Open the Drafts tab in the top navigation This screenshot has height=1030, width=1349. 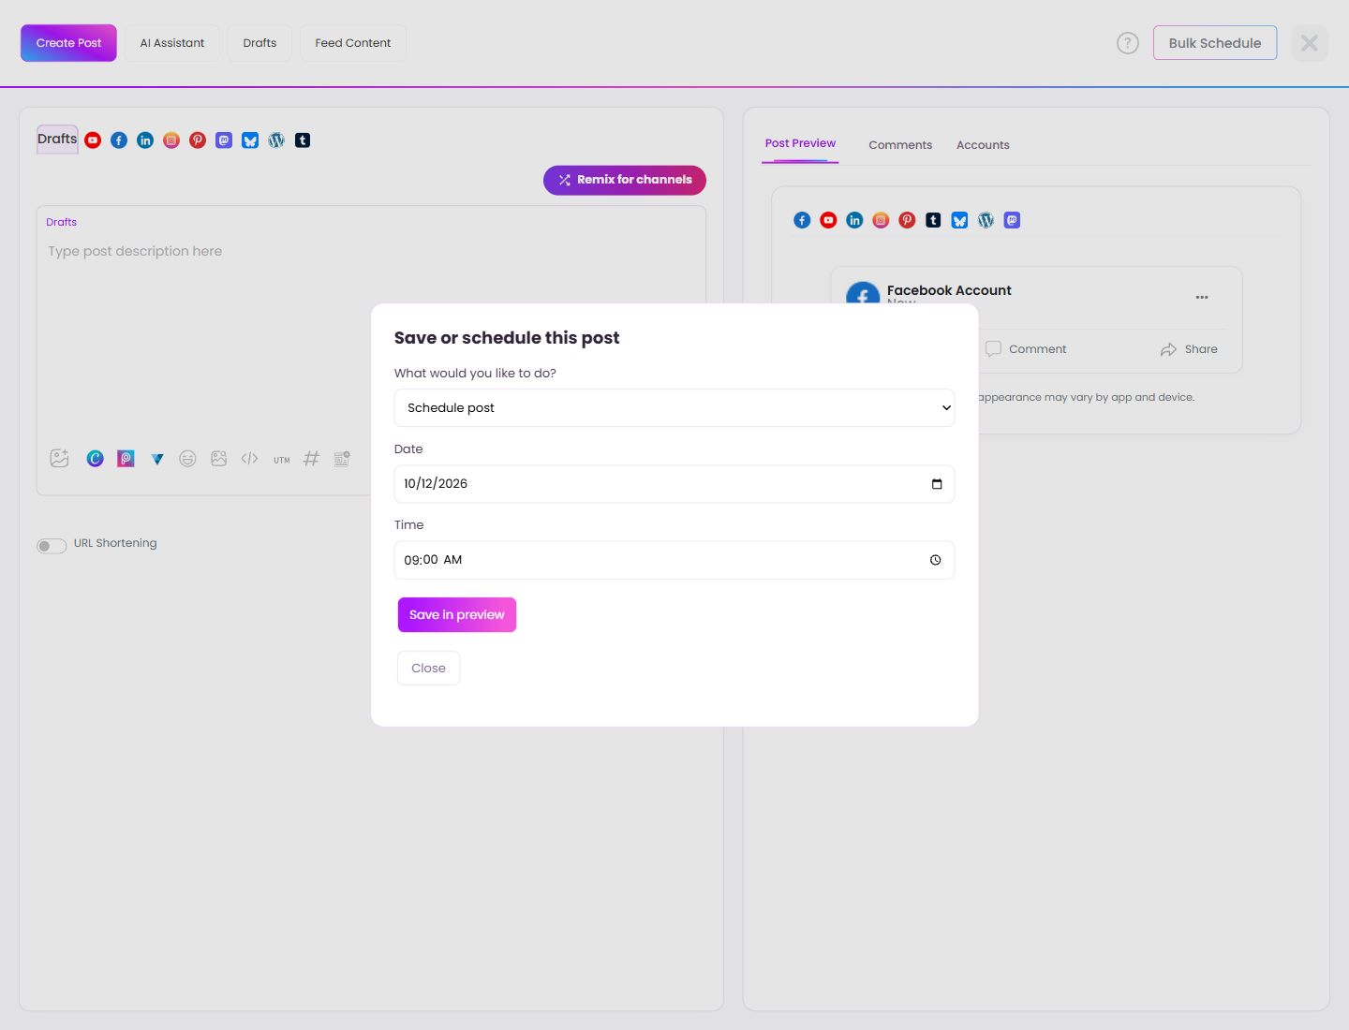tap(259, 43)
